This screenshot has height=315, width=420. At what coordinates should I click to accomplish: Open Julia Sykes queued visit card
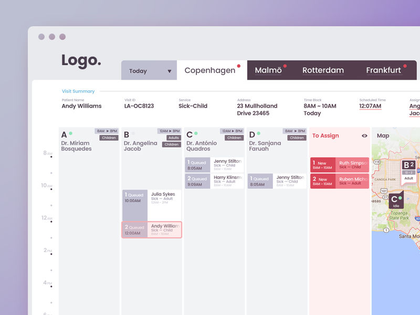(152, 205)
